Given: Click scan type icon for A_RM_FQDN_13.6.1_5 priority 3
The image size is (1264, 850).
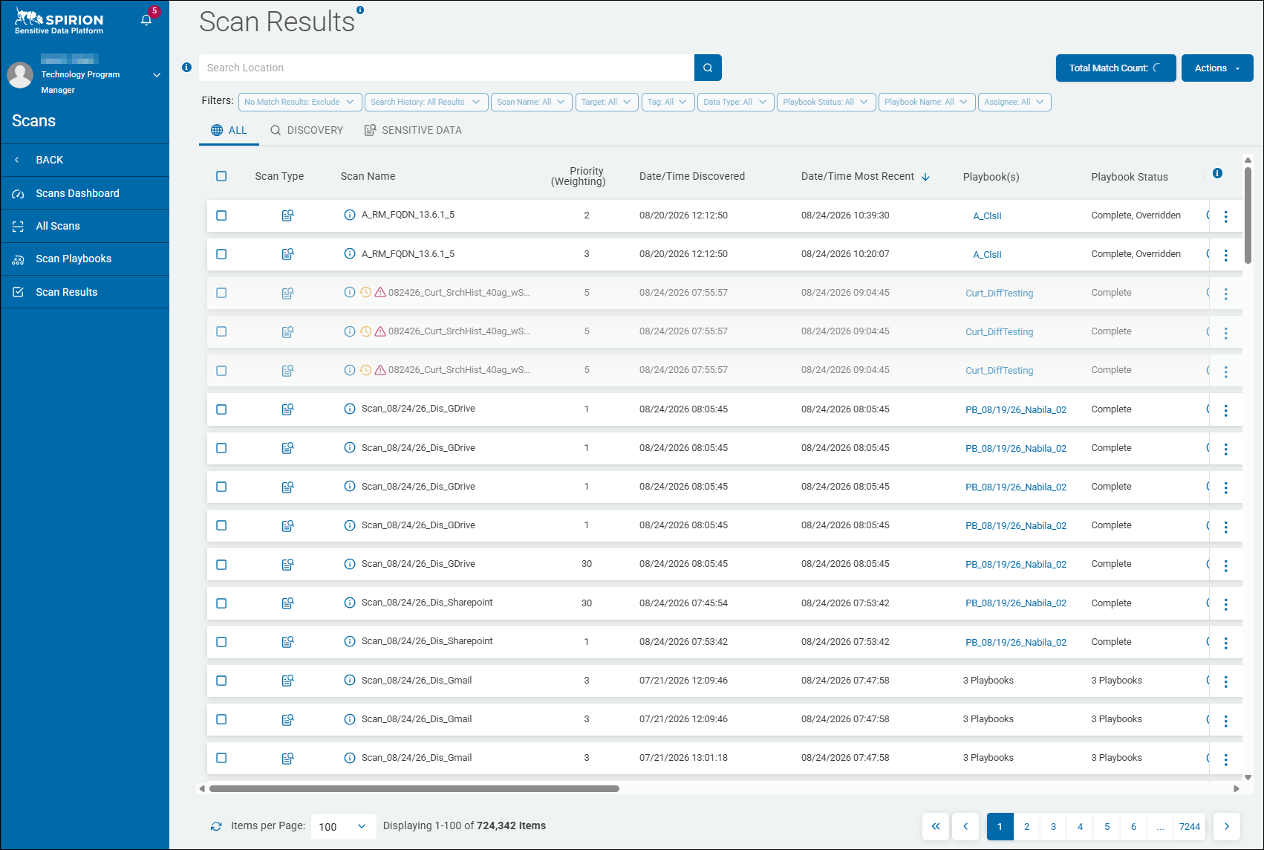Looking at the screenshot, I should pyautogui.click(x=287, y=254).
